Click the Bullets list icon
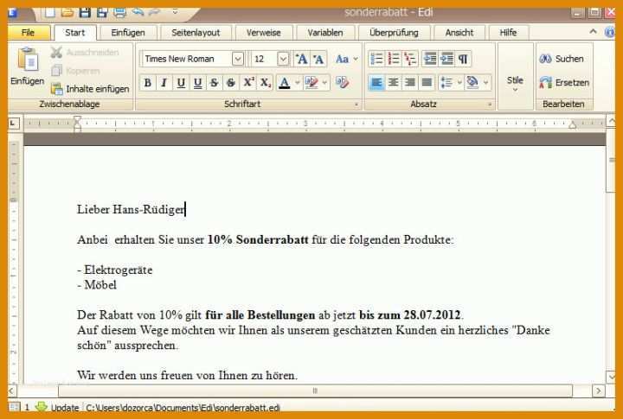Viewport: 623px width, 419px height. coord(376,59)
